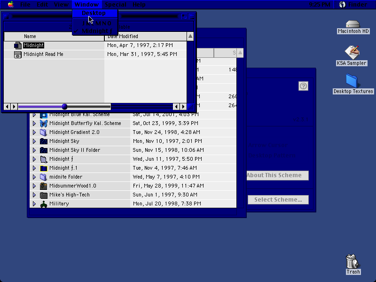Screen dimensions: 376x282
Task: Select the highlighted Midnight file name
Action: point(33,45)
